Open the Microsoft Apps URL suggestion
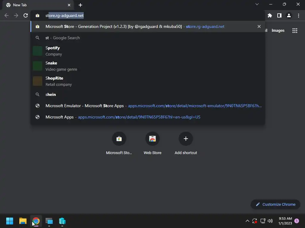This screenshot has height=228, width=305. (148, 117)
